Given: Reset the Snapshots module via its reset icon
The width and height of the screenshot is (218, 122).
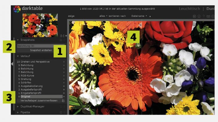Looking at the screenshot, I should [61, 40].
